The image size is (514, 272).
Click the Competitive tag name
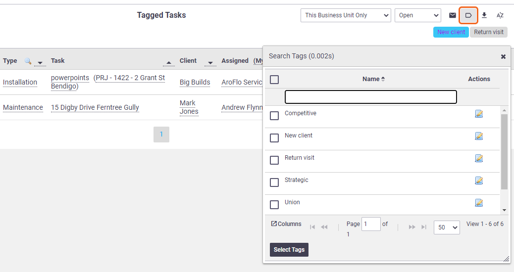tap(301, 113)
